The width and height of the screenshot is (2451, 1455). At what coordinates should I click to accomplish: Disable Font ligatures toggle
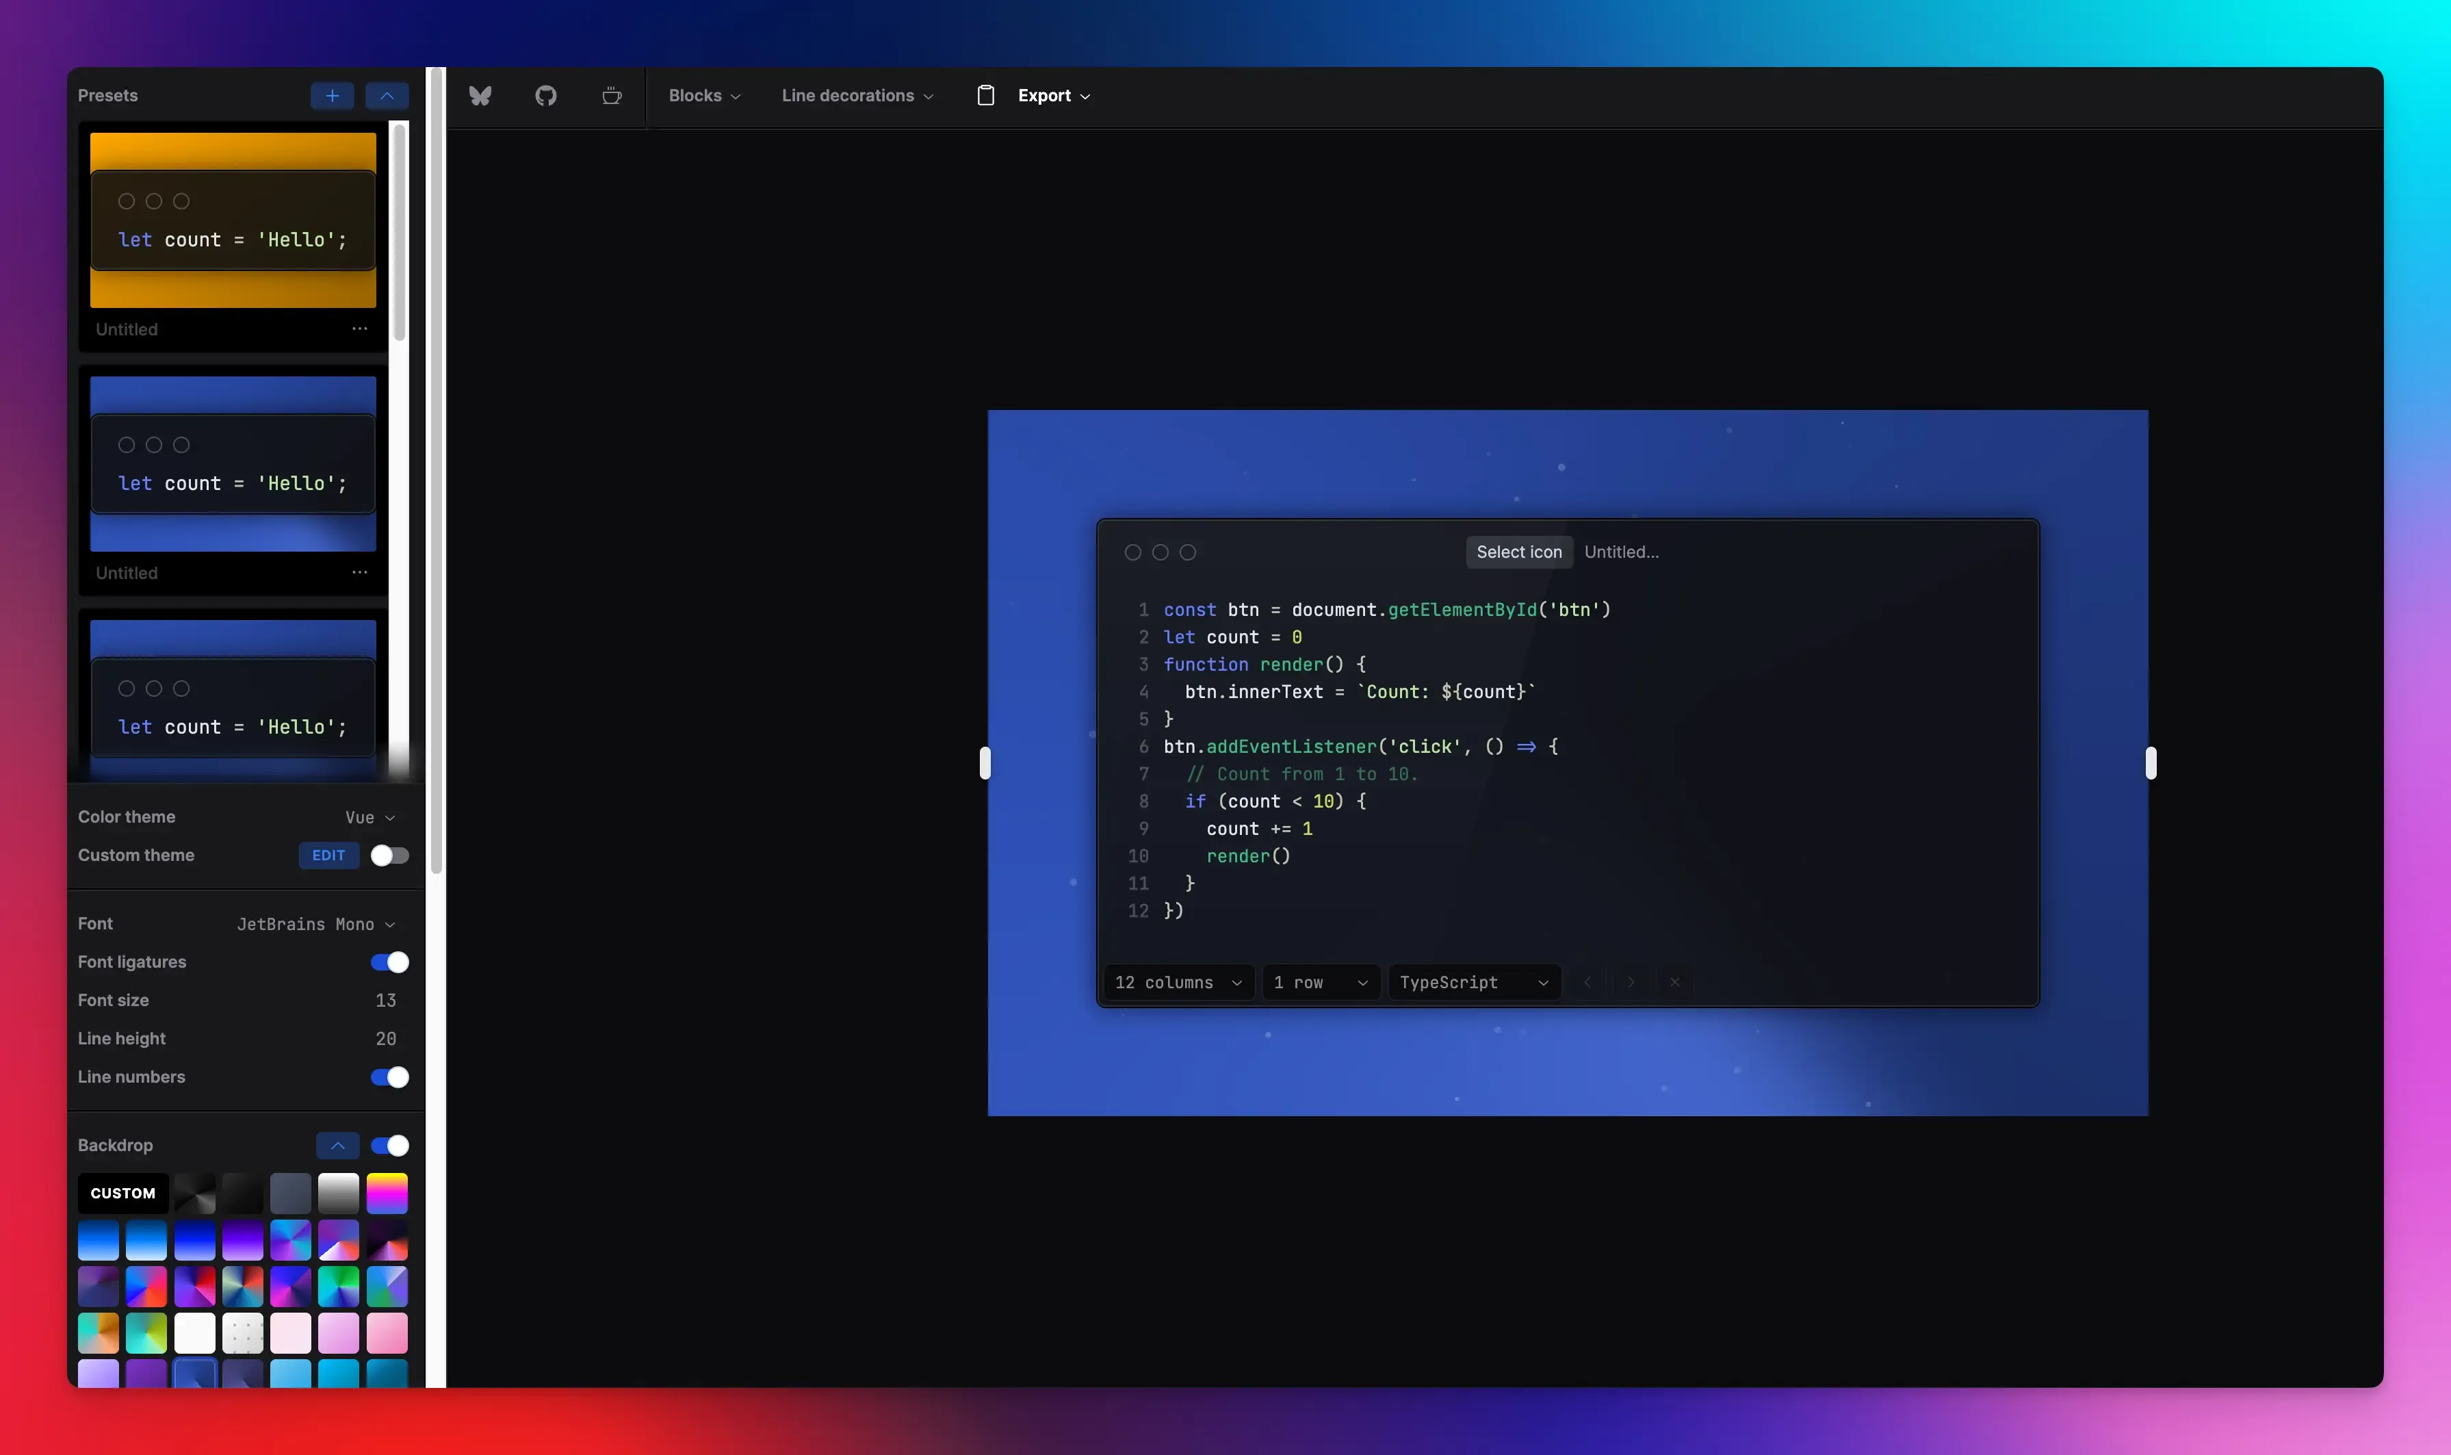click(389, 962)
